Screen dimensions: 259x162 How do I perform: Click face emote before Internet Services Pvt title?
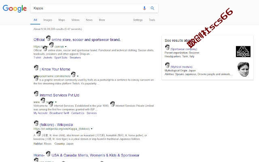click(x=36, y=94)
